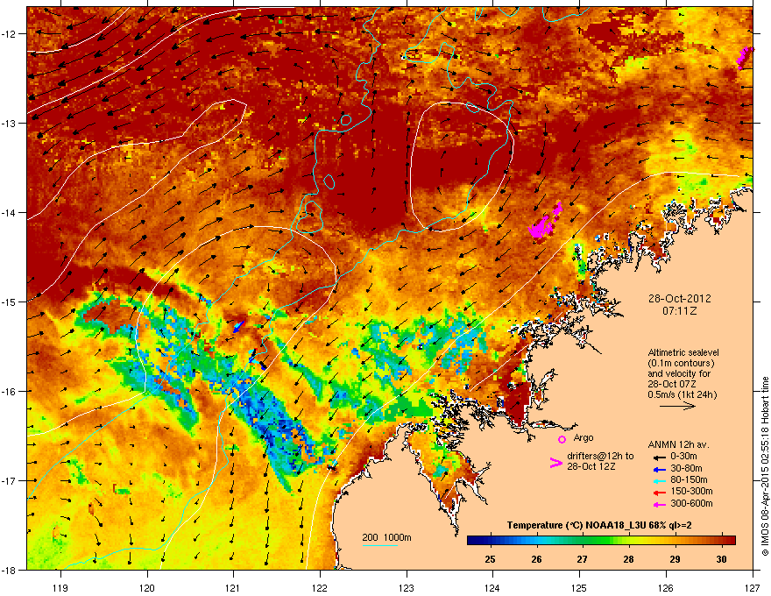
Task: Click the vertical IMOS copyright timestamp text
Action: [x=765, y=466]
